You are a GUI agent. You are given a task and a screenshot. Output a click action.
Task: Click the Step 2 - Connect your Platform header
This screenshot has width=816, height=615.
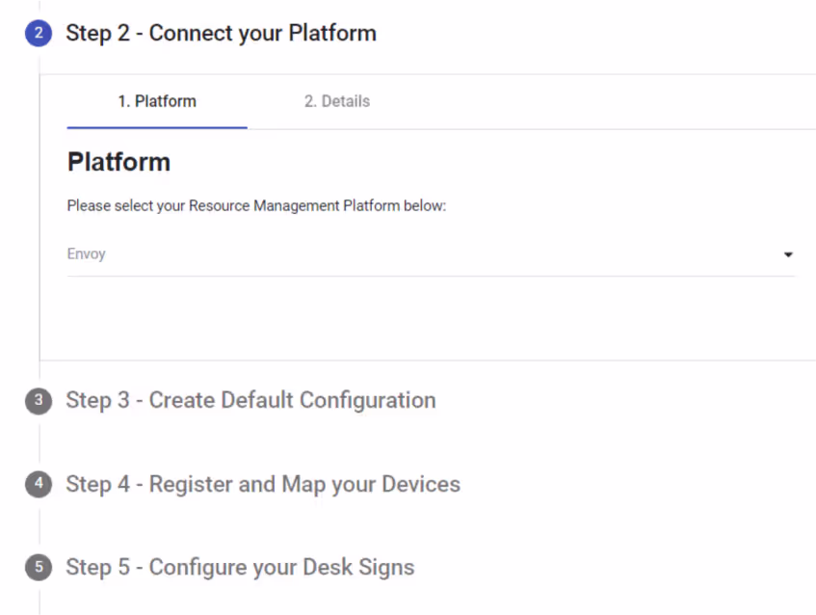[222, 34]
